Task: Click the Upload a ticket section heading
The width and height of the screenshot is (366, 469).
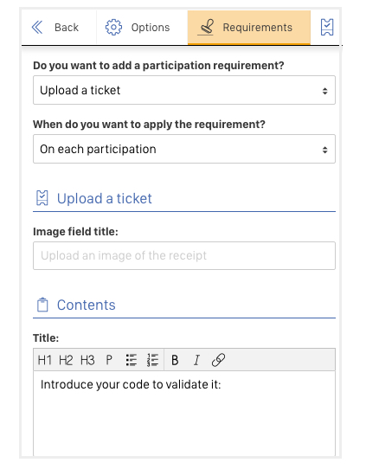Action: click(x=105, y=198)
